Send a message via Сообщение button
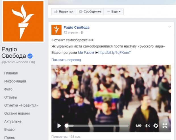Screen dimensions: 176x140 point(90,12)
